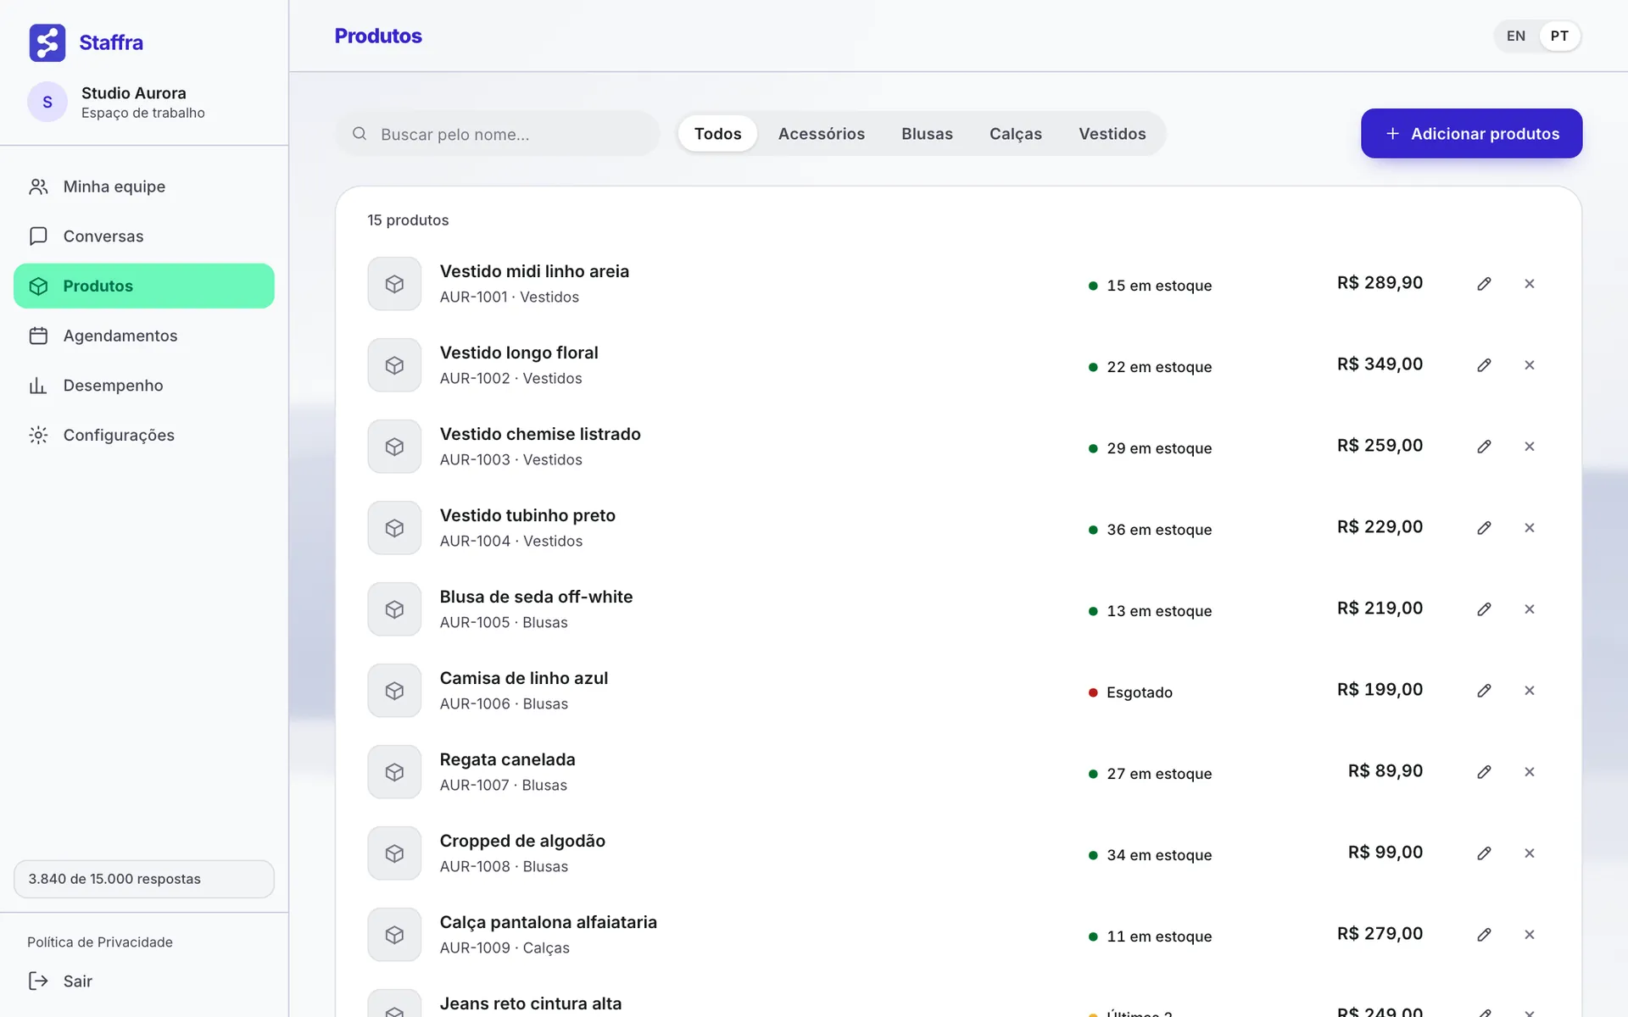Edit Vestido midi linho areia with pencil icon

coord(1484,284)
